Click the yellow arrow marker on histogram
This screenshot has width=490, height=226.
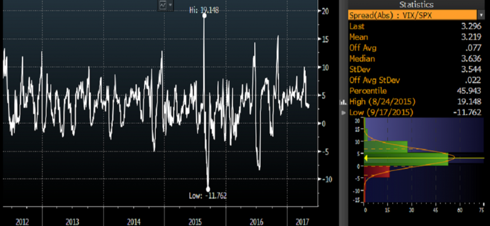[x=366, y=158]
